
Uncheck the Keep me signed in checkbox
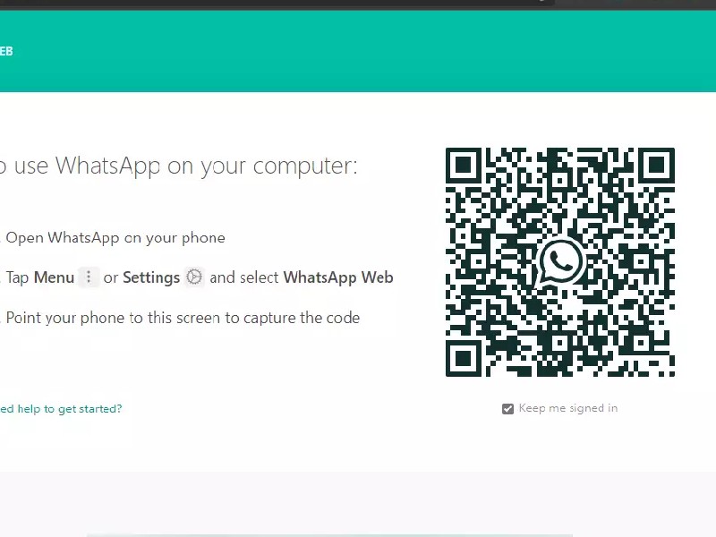[x=508, y=409]
